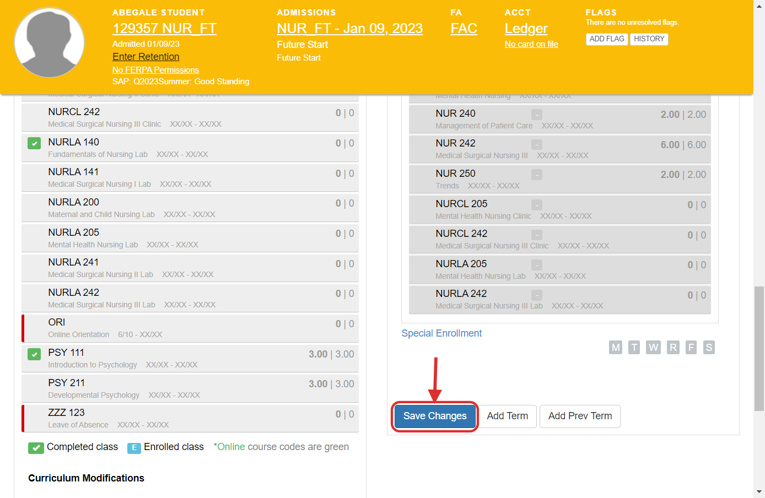Open the Ledger account link
Viewport: 765px width, 498px height.
click(x=526, y=29)
